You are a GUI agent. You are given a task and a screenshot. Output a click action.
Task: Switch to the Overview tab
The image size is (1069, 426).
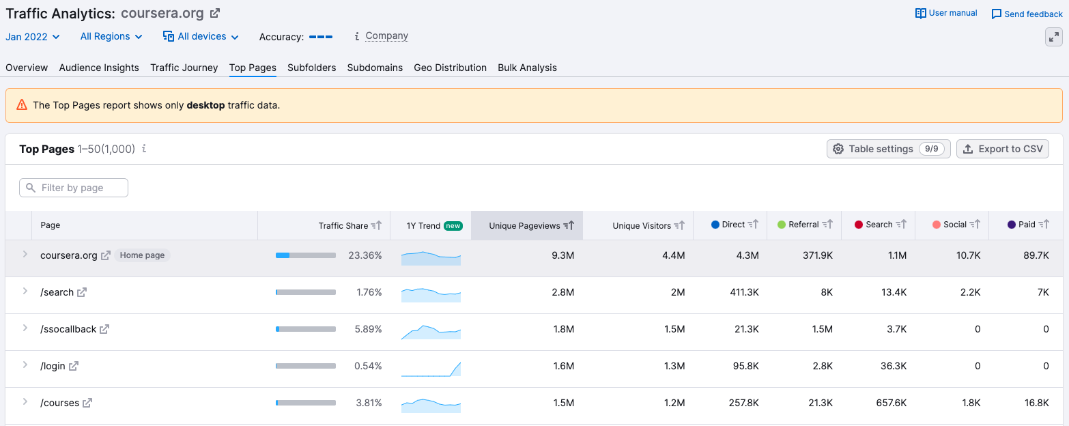(27, 68)
